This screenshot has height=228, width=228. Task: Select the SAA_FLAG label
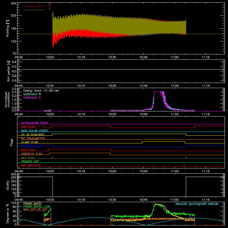tap(28, 150)
